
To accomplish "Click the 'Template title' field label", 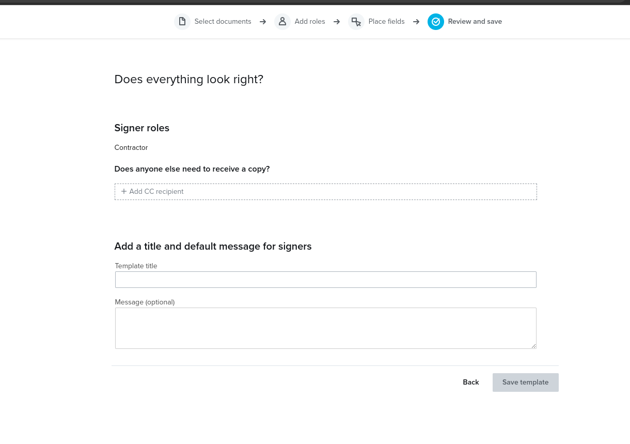I will click(x=136, y=266).
